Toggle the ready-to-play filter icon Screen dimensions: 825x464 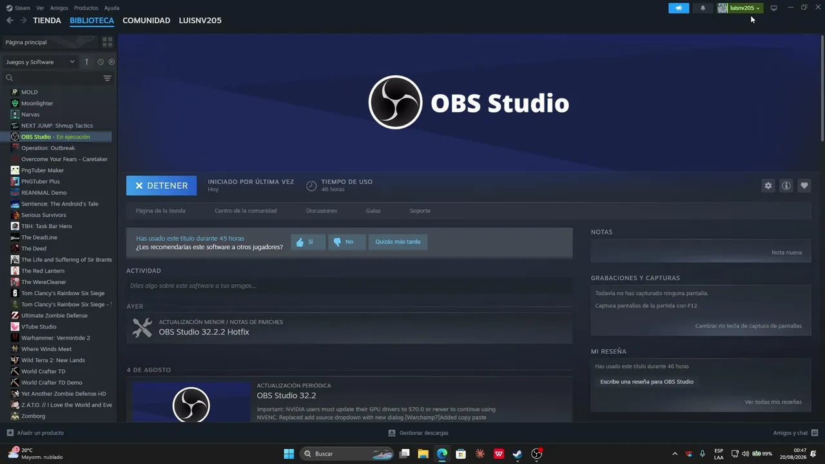click(112, 62)
